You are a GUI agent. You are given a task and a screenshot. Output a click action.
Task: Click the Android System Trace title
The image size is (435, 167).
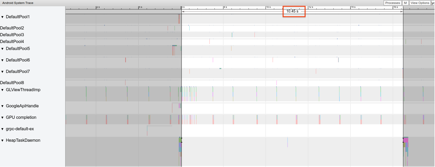(x=18, y=3)
